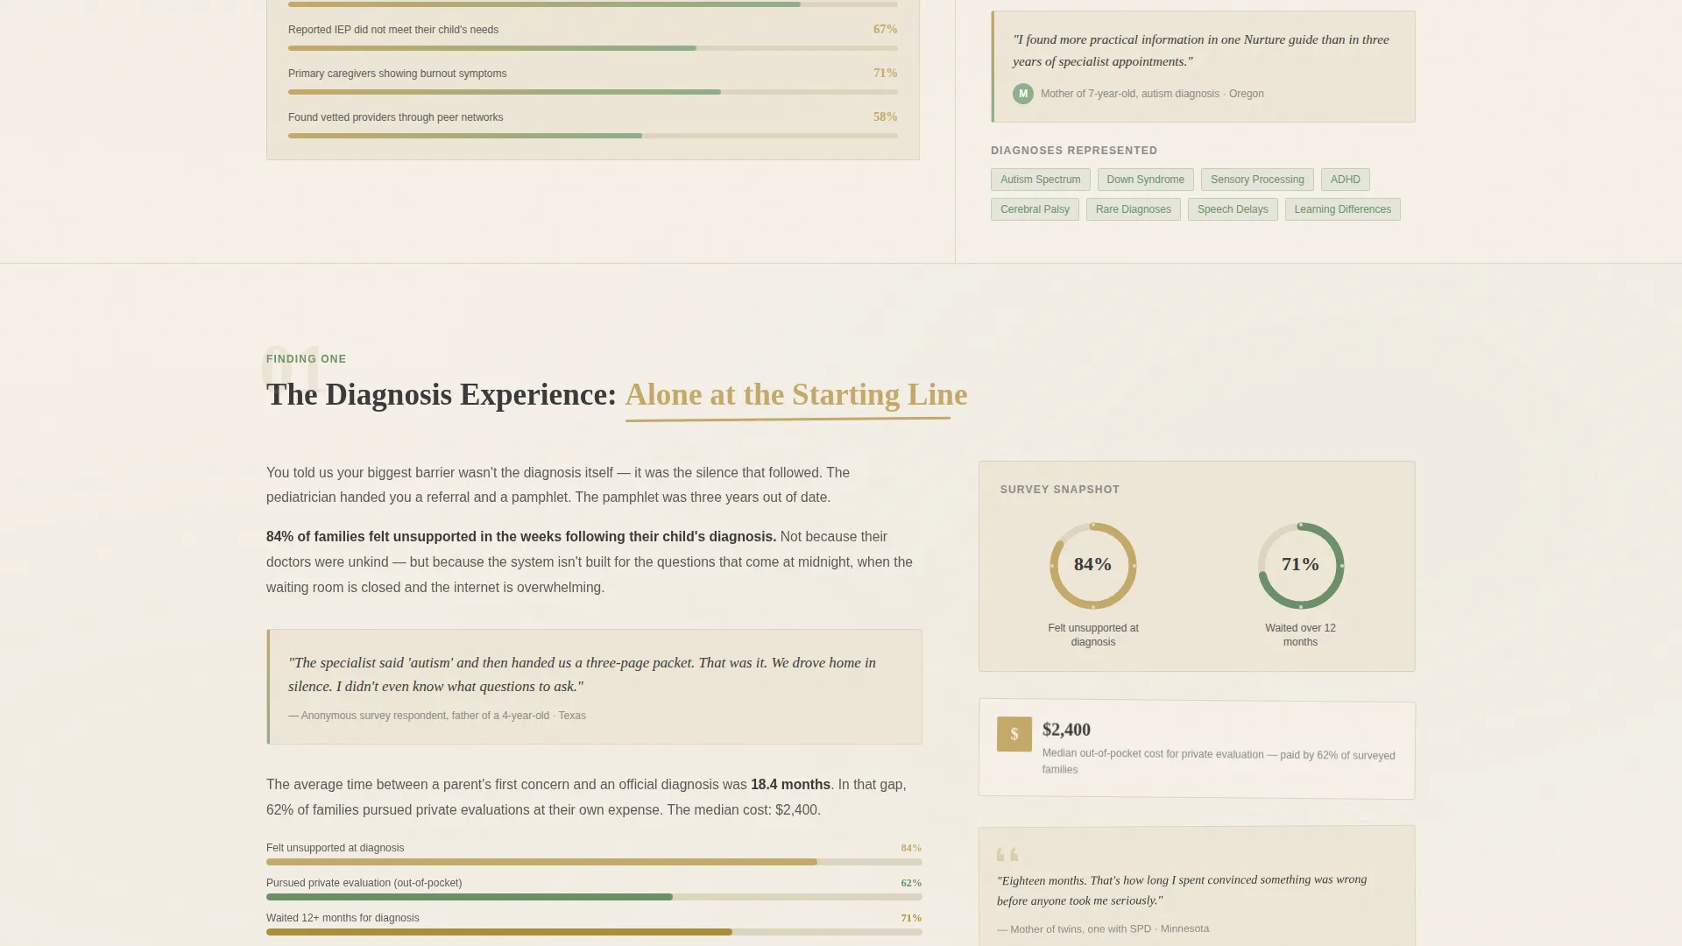Click the Felt unsupported at diagnosis 84% bar

pyautogui.click(x=594, y=862)
